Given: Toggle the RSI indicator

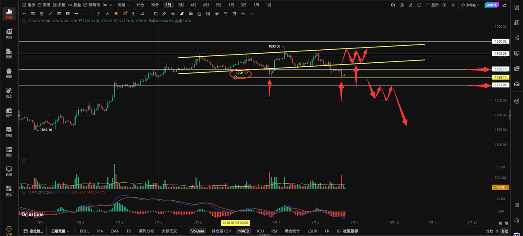Looking at the screenshot, I should pos(274,231).
